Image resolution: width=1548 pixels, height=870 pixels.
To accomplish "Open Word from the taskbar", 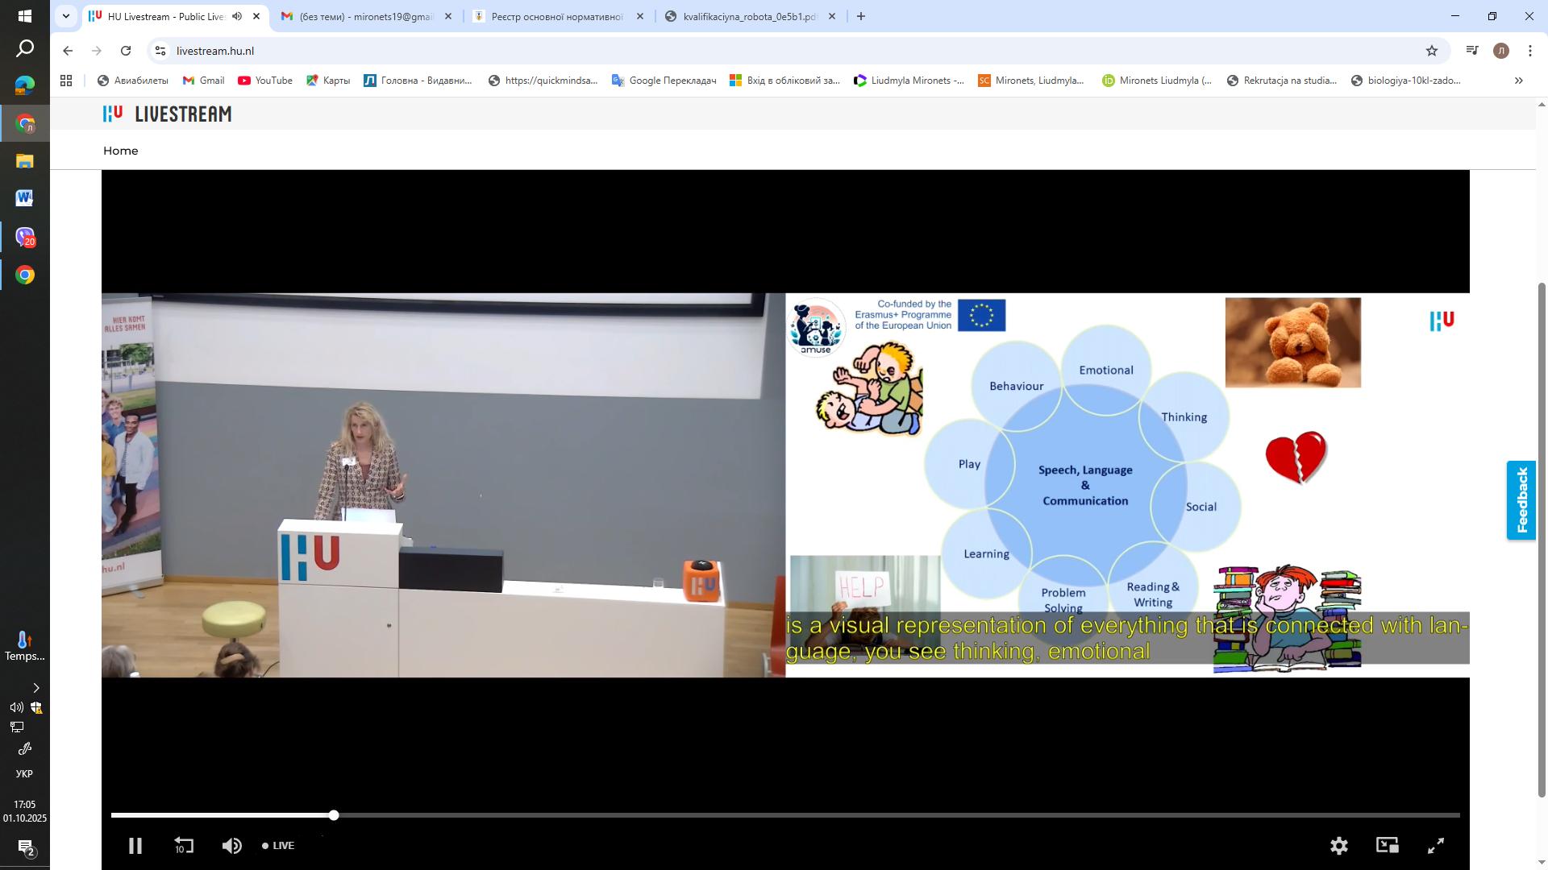I will pyautogui.click(x=24, y=198).
